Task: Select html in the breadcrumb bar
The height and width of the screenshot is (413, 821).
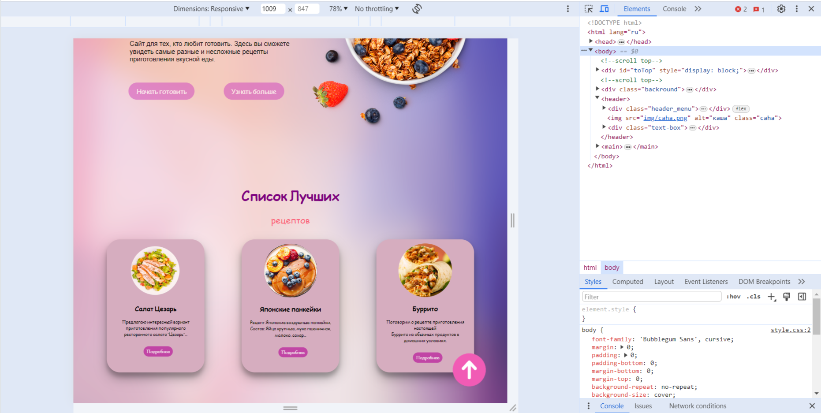Action: coord(590,268)
